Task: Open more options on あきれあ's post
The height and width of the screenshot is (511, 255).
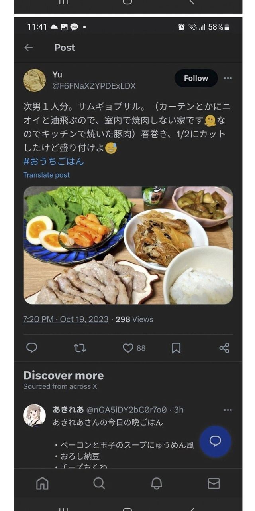Action: point(228,410)
